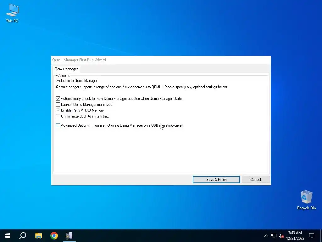Launch Google Chrome from taskbar
The image size is (322, 242).
[x=54, y=236]
